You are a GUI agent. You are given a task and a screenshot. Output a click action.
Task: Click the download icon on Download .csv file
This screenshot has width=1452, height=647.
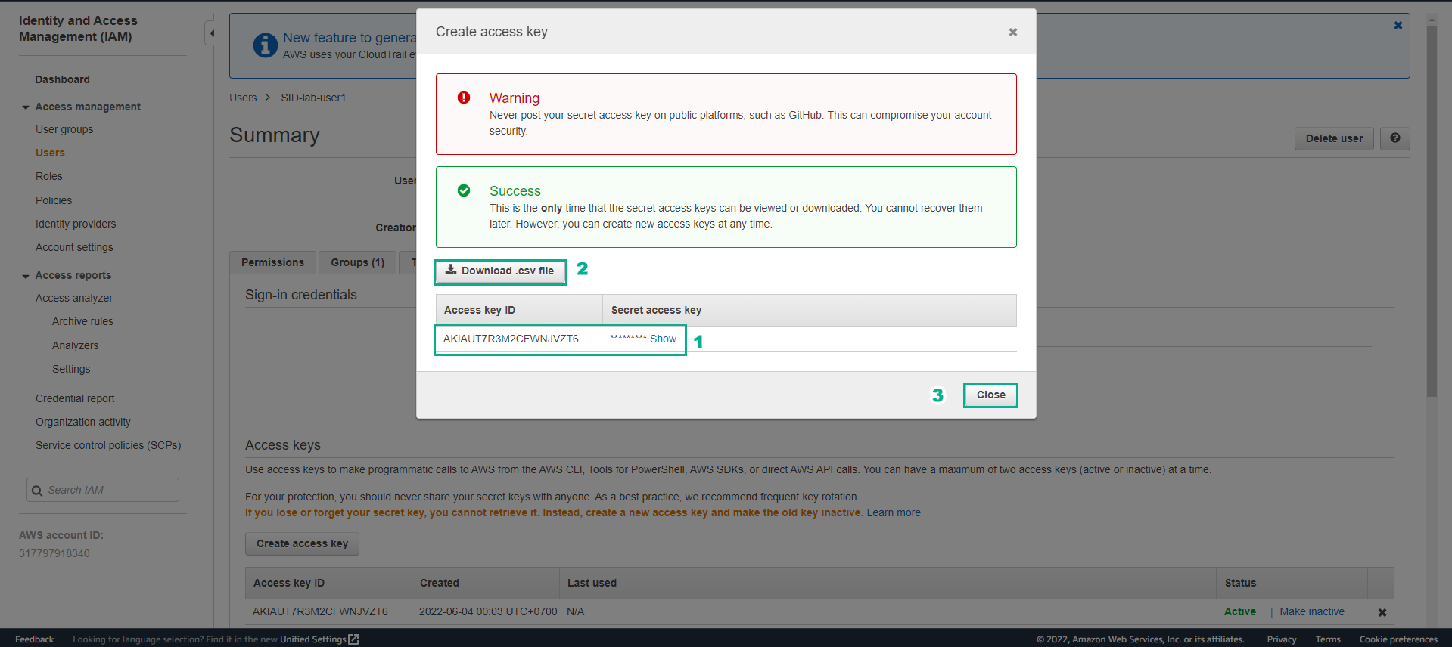click(x=451, y=270)
